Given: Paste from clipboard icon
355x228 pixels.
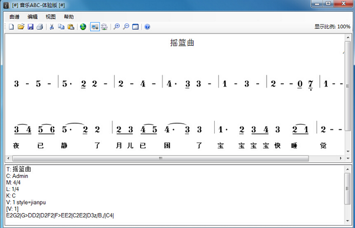Looking at the screenshot, I should click(71, 26).
